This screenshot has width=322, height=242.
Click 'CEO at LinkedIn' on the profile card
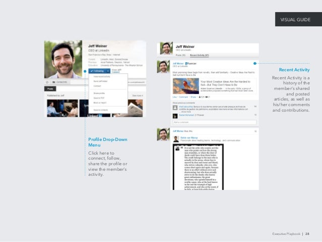pyautogui.click(x=99, y=51)
